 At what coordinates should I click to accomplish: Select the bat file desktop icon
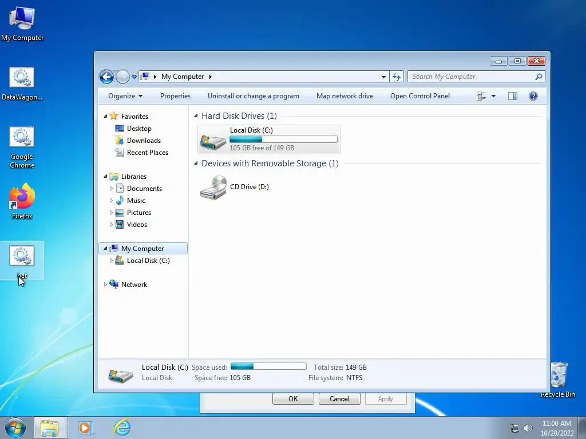pyautogui.click(x=22, y=260)
